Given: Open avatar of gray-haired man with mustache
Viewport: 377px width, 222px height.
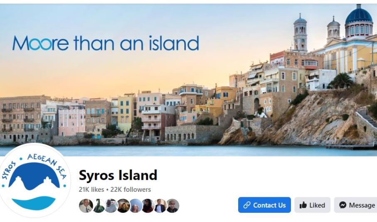Looking at the screenshot, I should click(x=172, y=206).
